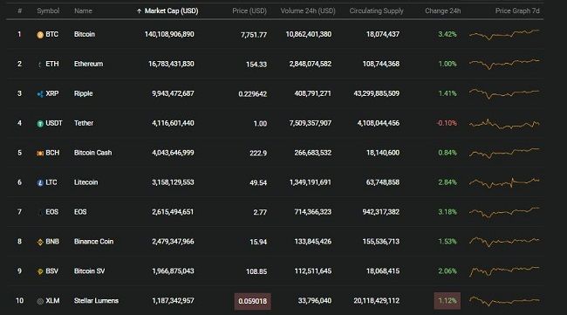Sort by the Symbol column header
The height and width of the screenshot is (315, 567).
click(x=48, y=10)
